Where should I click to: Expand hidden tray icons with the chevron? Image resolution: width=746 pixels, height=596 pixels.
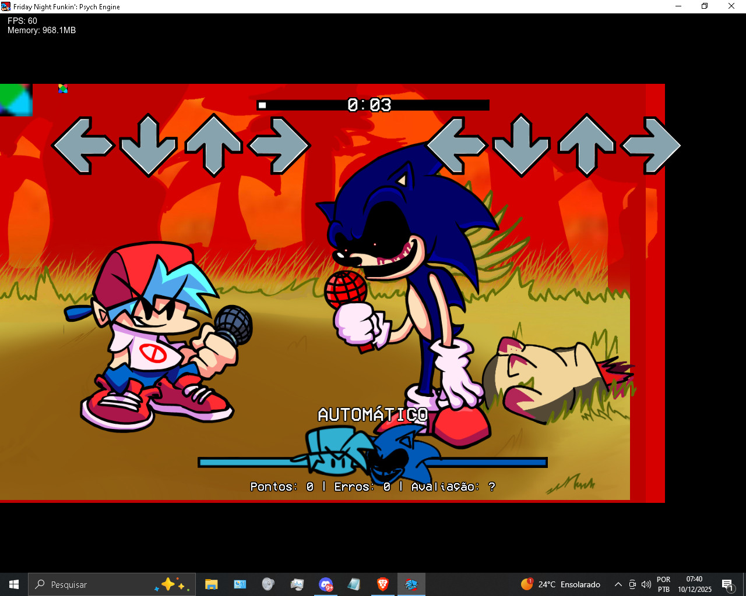pos(618,584)
